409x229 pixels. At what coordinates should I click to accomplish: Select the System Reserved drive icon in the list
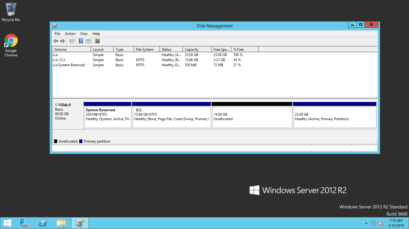click(55, 65)
